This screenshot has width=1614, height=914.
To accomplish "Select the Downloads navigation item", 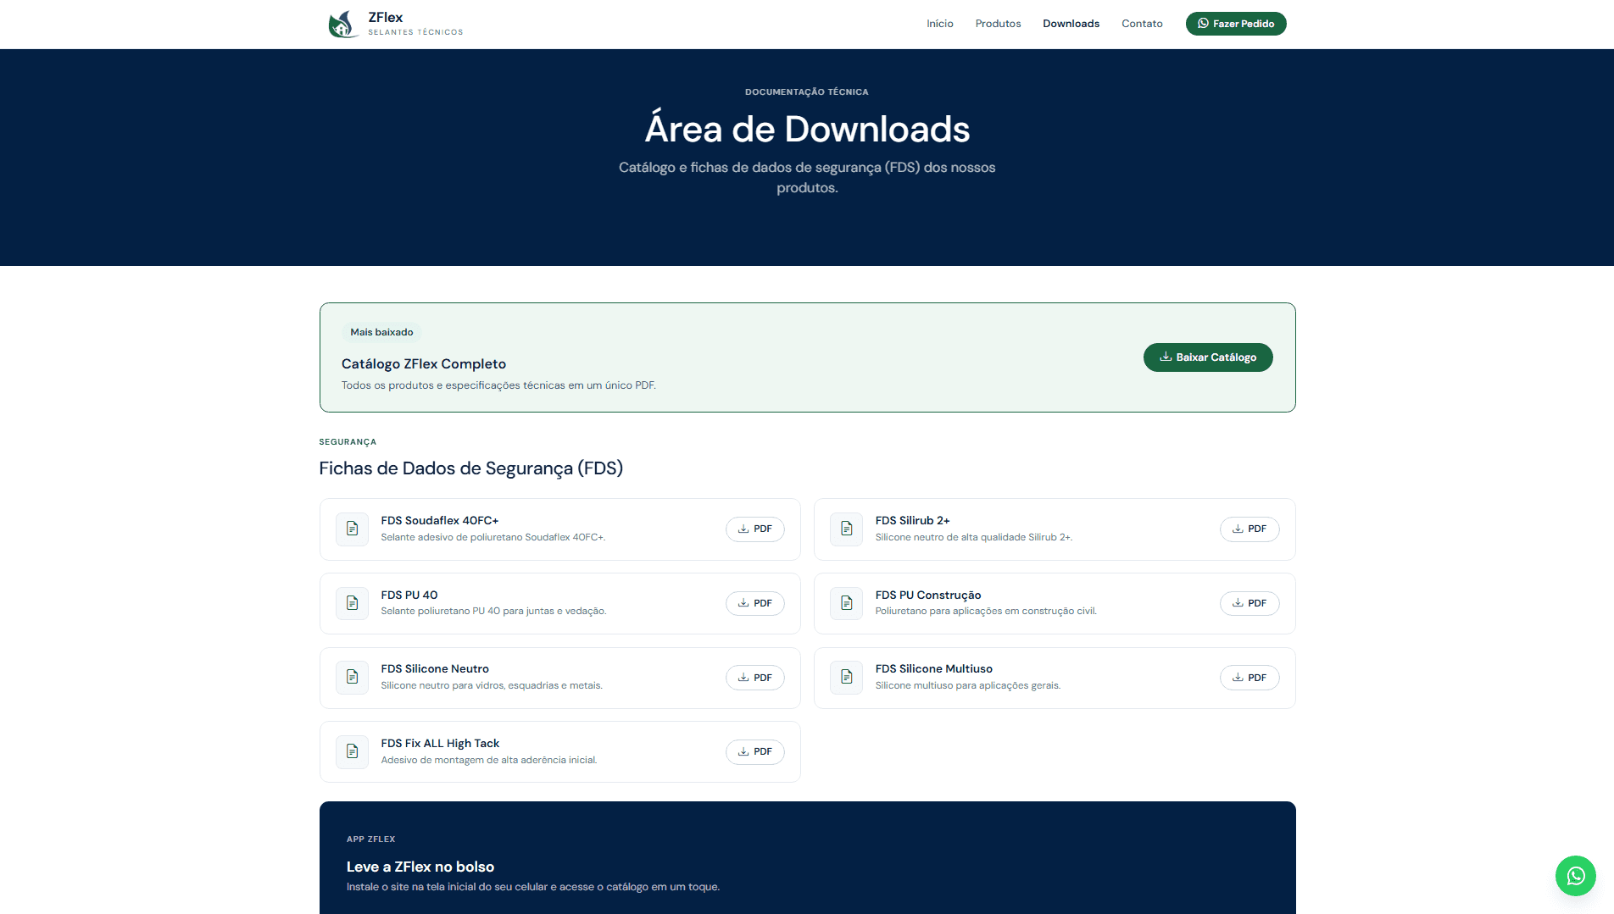I will click(x=1071, y=24).
